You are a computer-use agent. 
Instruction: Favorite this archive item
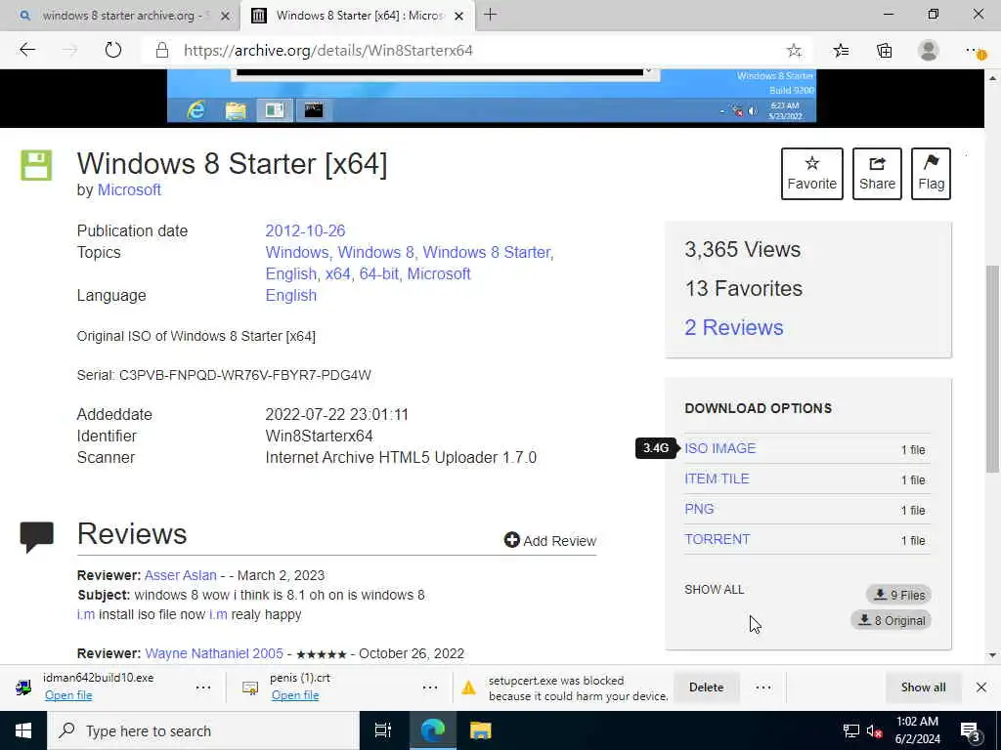coord(811,174)
